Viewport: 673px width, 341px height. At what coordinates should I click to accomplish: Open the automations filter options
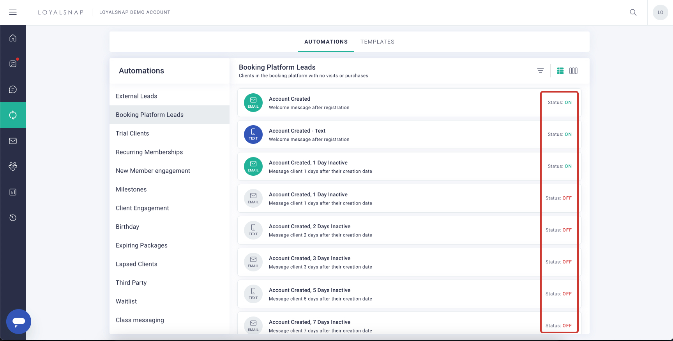click(540, 71)
